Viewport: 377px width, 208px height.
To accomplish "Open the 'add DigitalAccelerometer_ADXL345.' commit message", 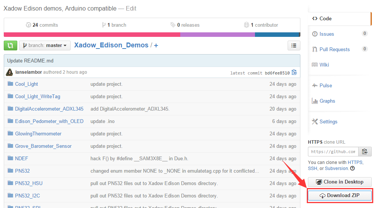I will 130,109.
